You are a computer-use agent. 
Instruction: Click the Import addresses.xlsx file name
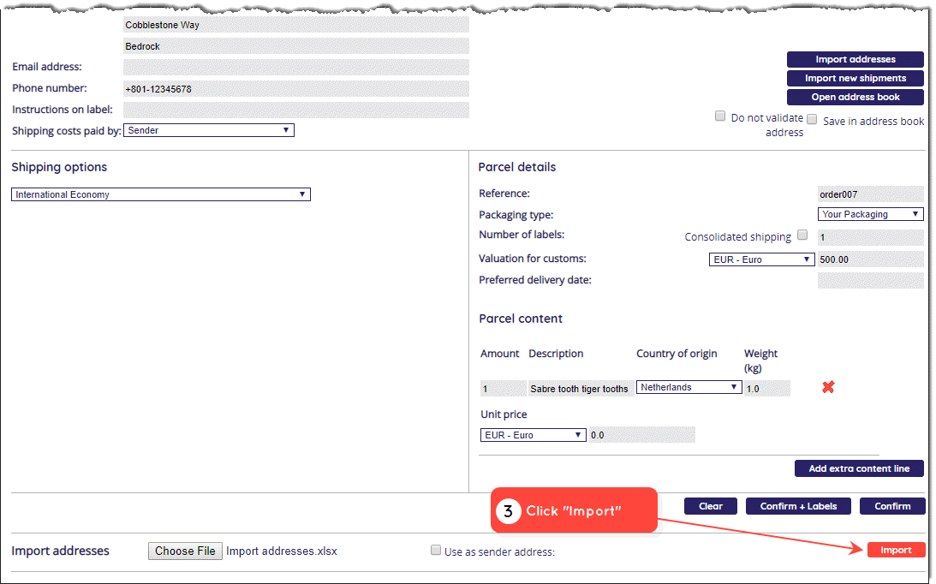pos(282,551)
